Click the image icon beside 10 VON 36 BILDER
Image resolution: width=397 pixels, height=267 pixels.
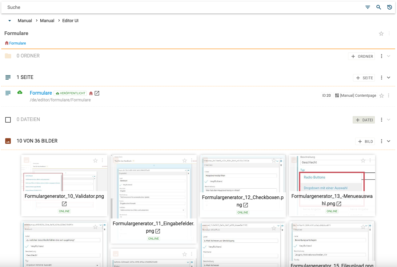coord(8,141)
